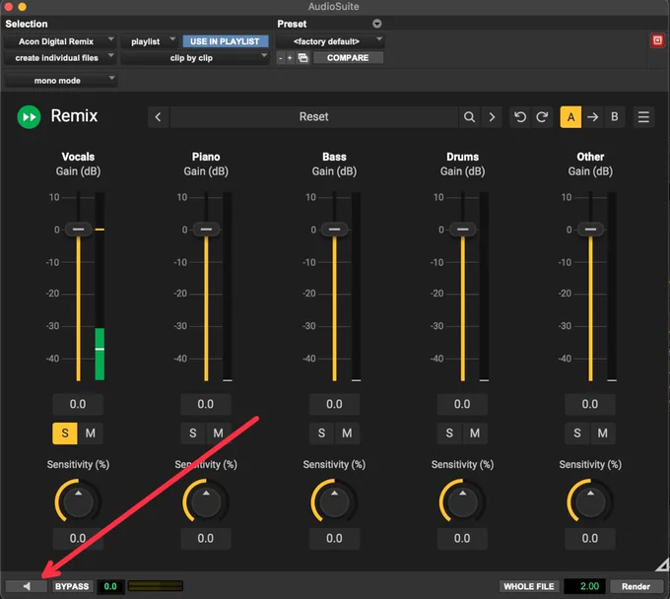
Task: Go to previous preset arrow
Action: click(x=158, y=116)
